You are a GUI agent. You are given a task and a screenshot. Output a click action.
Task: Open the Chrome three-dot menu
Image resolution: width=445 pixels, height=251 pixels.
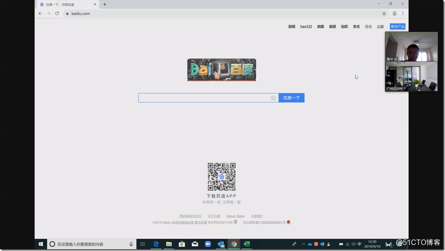click(403, 13)
